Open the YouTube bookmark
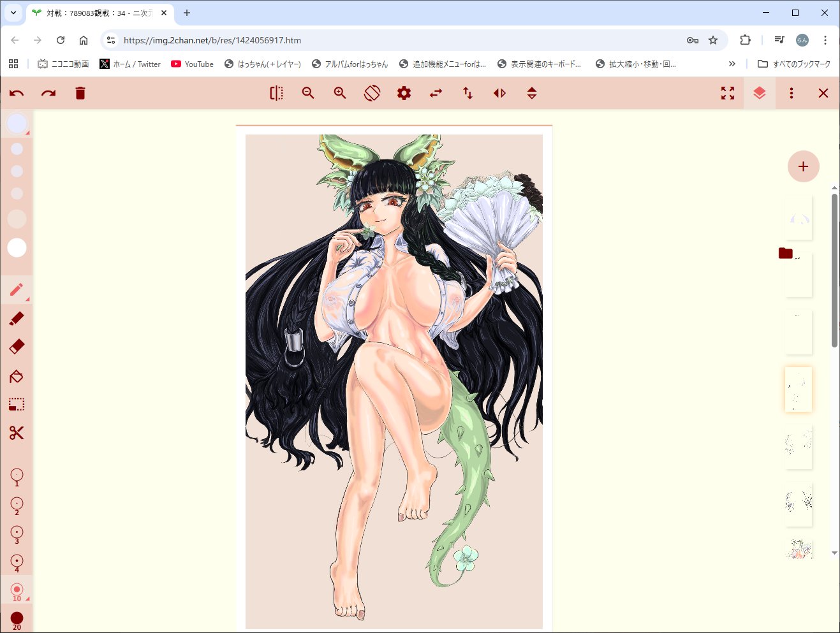Image resolution: width=840 pixels, height=633 pixels. (192, 64)
